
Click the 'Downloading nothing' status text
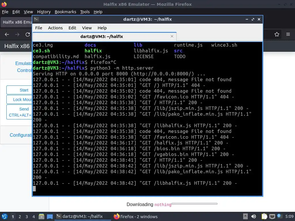[x=149, y=205]
